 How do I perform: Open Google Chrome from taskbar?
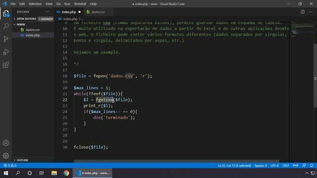pos(66,173)
